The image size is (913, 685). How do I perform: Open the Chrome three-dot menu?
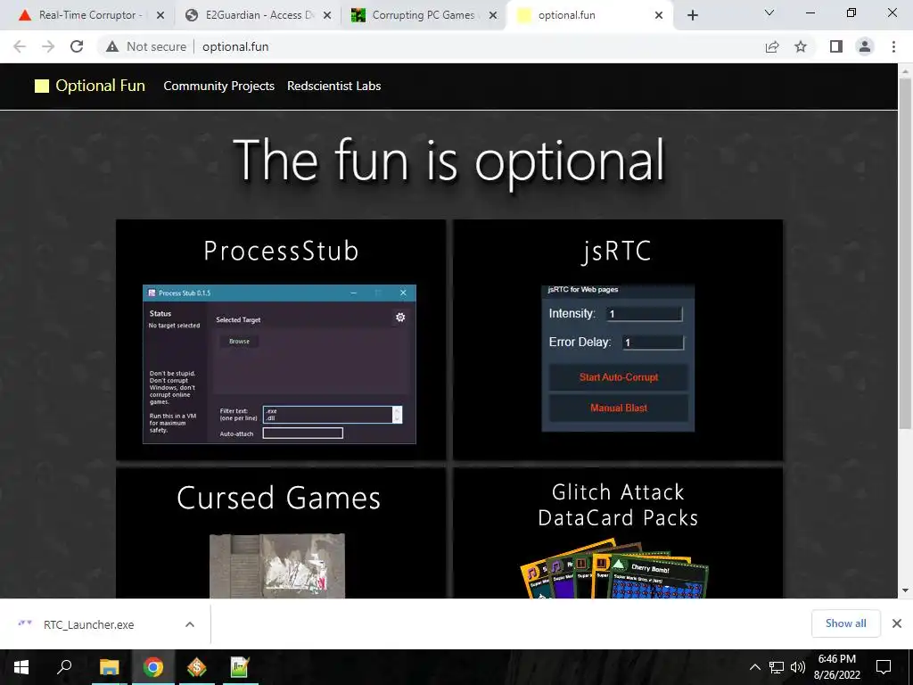pos(893,46)
